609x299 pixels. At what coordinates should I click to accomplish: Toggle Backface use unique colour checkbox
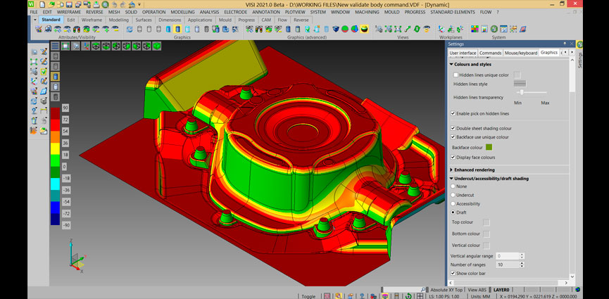453,137
